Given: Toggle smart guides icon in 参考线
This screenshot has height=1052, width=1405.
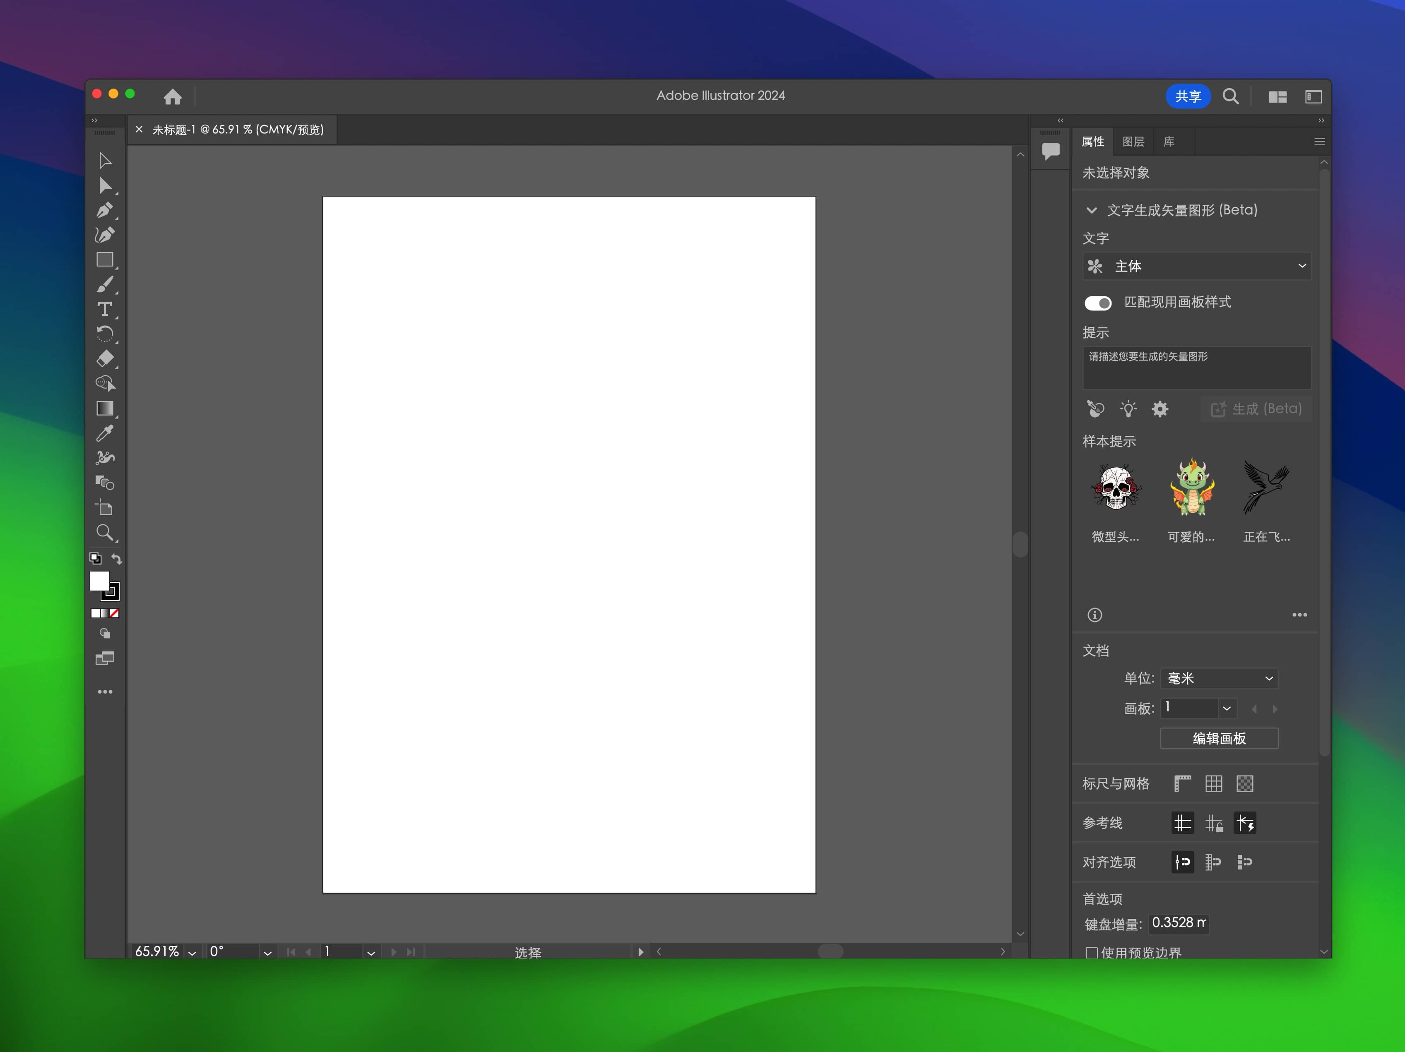Looking at the screenshot, I should click(x=1245, y=823).
